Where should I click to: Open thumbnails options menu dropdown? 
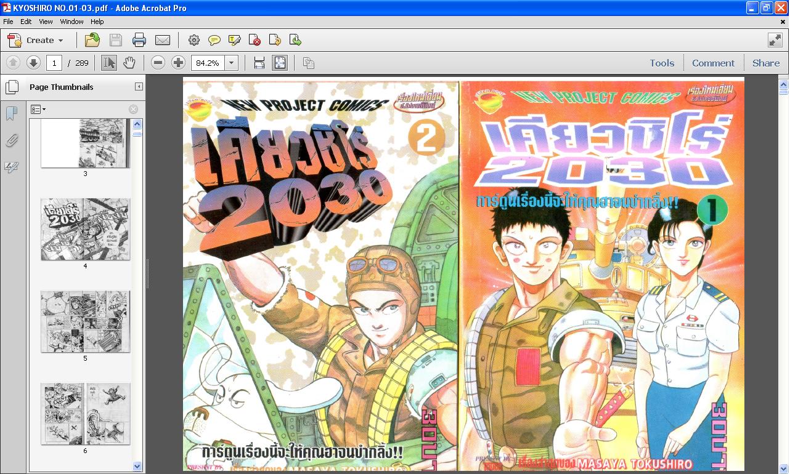(38, 110)
